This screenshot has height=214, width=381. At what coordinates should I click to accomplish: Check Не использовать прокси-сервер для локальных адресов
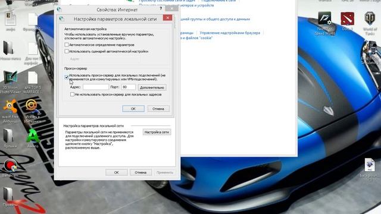click(72, 94)
